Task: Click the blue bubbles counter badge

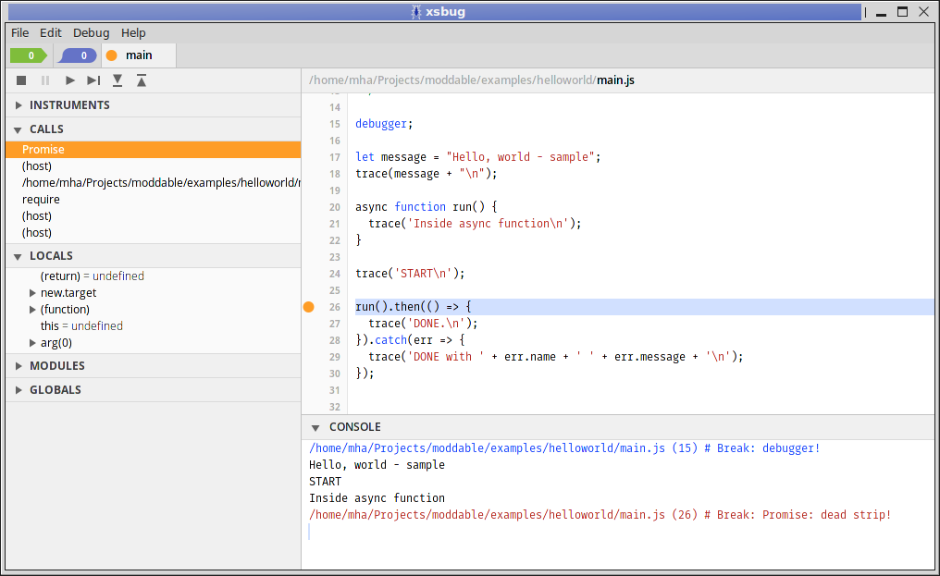Action: point(77,55)
